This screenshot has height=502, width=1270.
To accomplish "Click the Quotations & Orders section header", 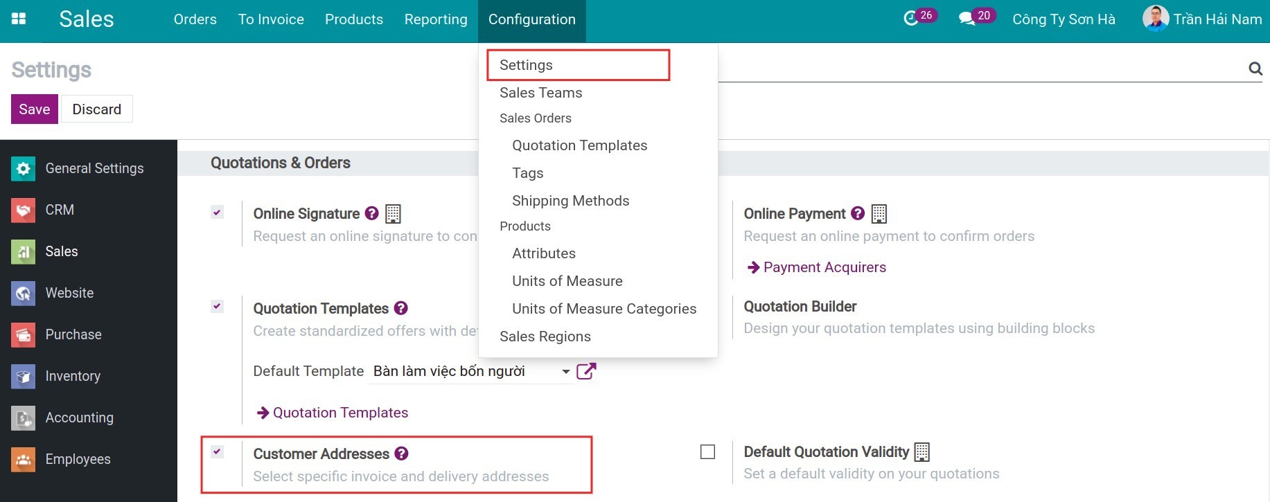I will tap(281, 163).
